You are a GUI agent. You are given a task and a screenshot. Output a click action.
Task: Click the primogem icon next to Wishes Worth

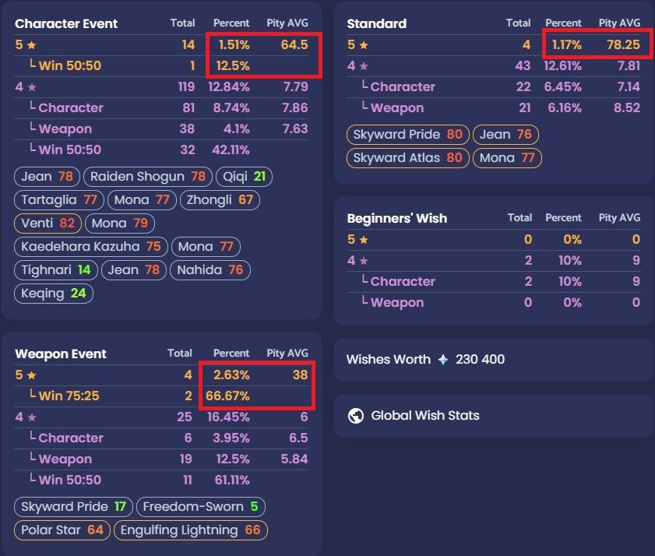click(x=443, y=359)
